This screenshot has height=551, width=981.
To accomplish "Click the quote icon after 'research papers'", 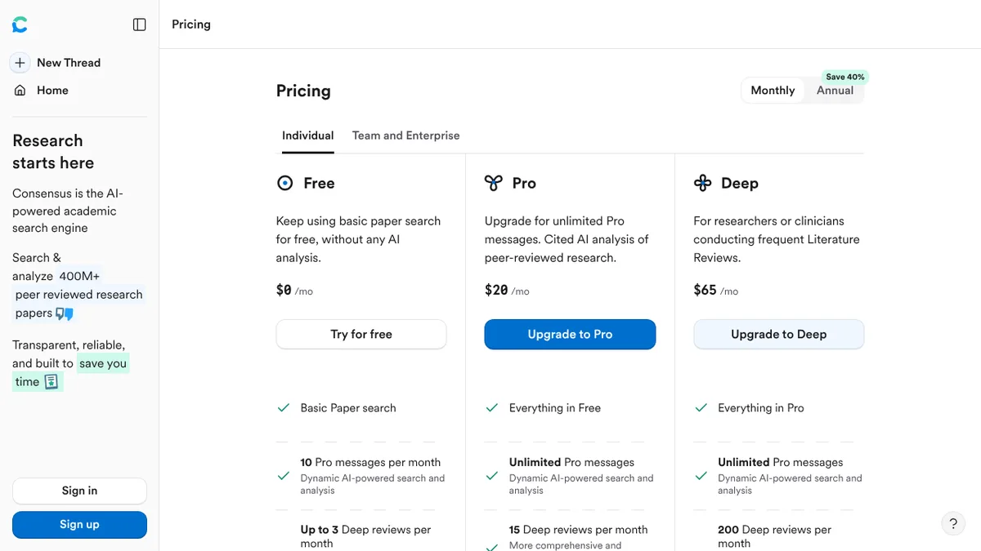I will pos(65,313).
